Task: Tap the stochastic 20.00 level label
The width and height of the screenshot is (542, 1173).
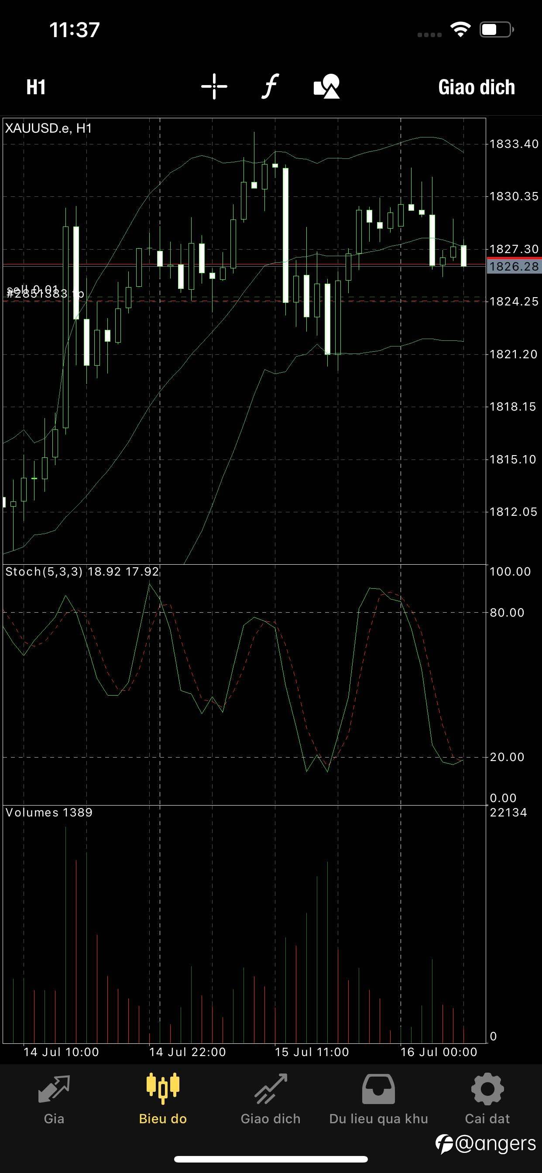Action: click(507, 757)
